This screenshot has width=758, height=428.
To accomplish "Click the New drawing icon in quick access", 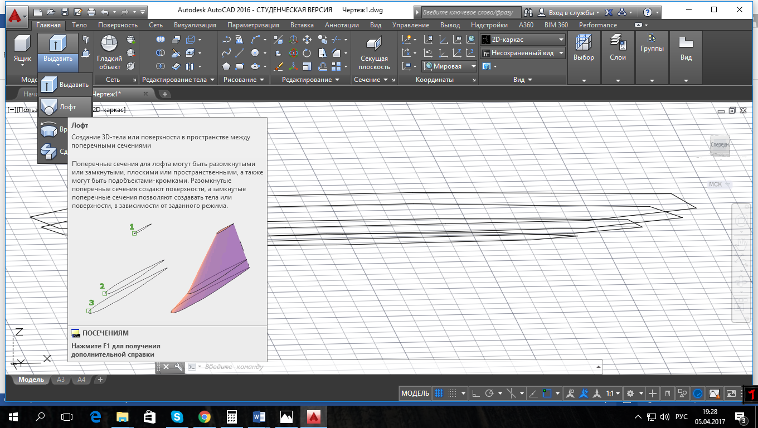I will (38, 11).
